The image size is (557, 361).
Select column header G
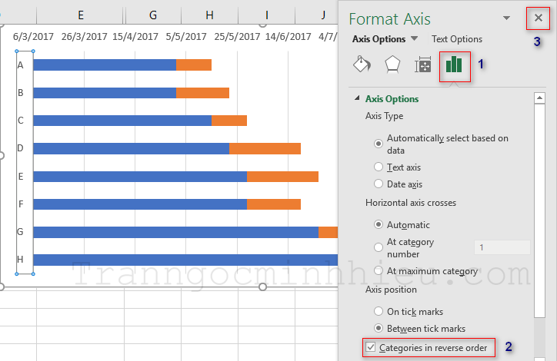(x=153, y=15)
